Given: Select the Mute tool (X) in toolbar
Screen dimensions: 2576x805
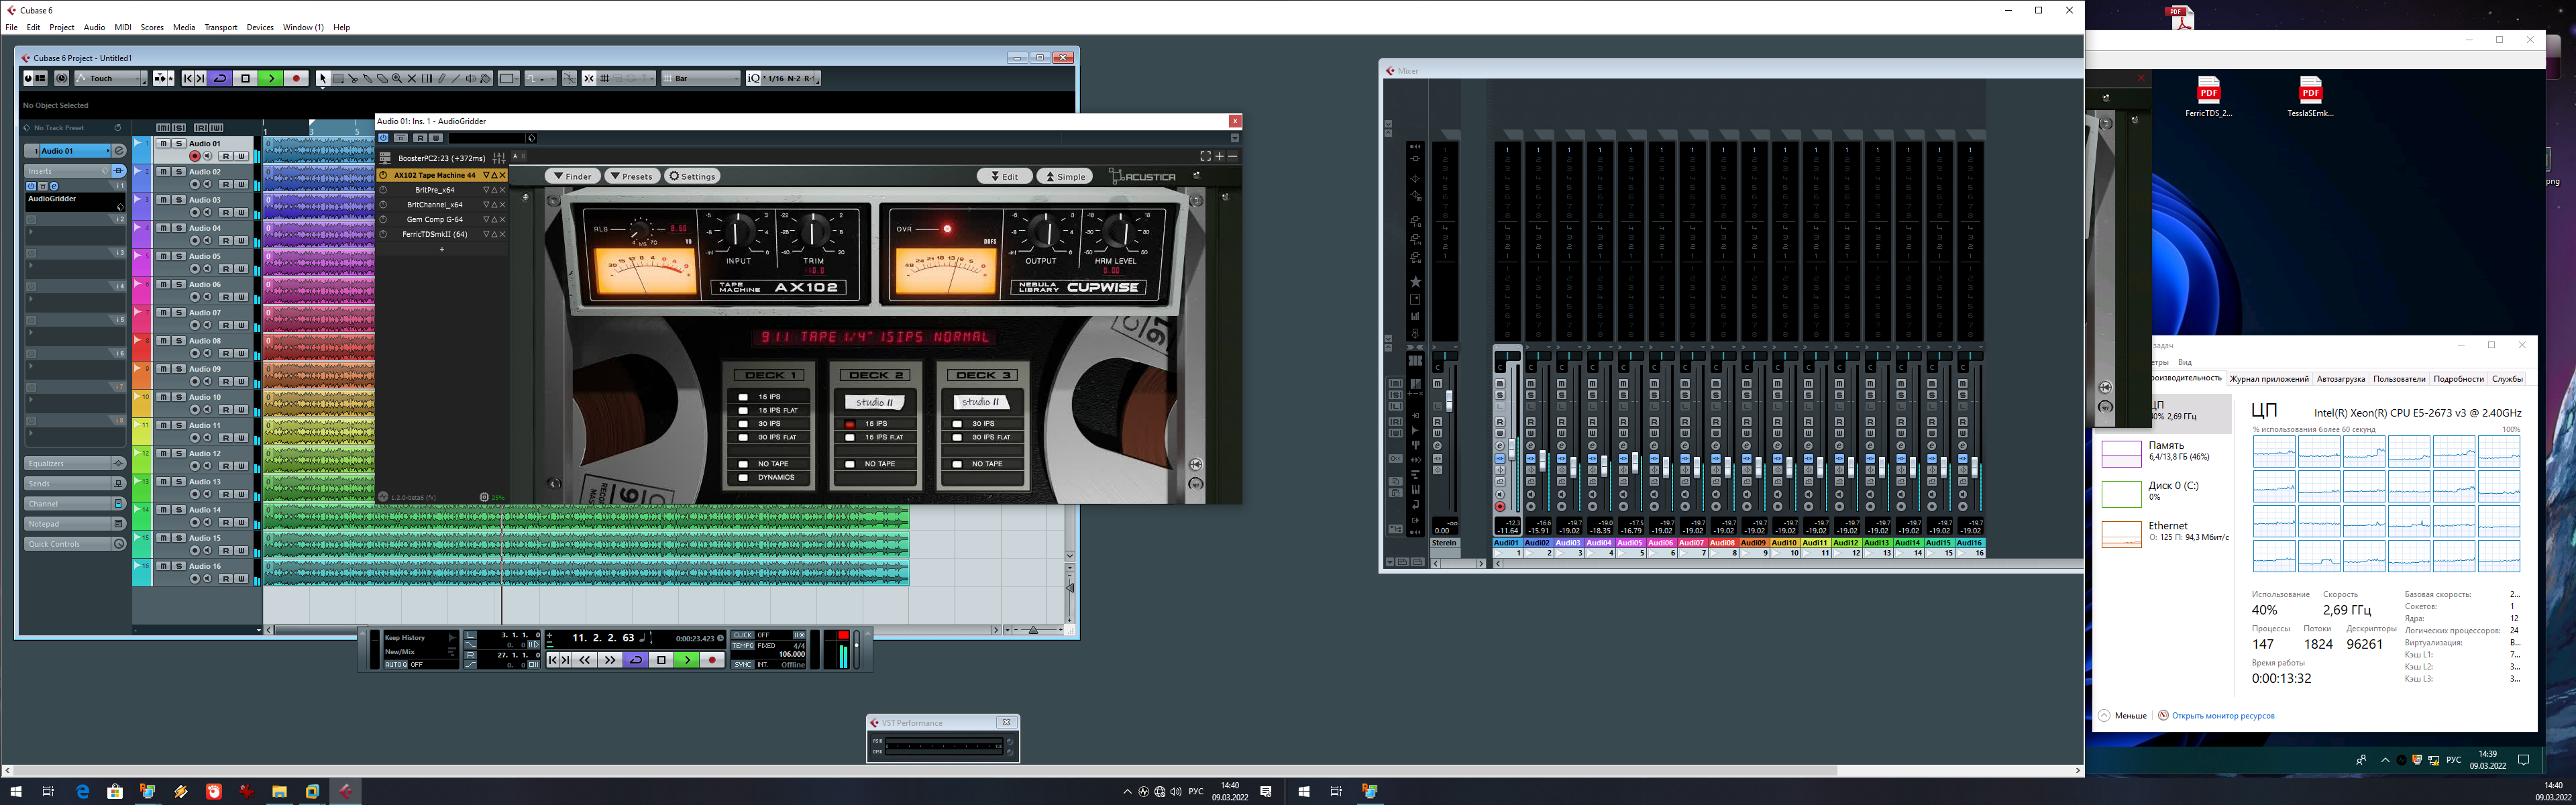Looking at the screenshot, I should pos(412,78).
